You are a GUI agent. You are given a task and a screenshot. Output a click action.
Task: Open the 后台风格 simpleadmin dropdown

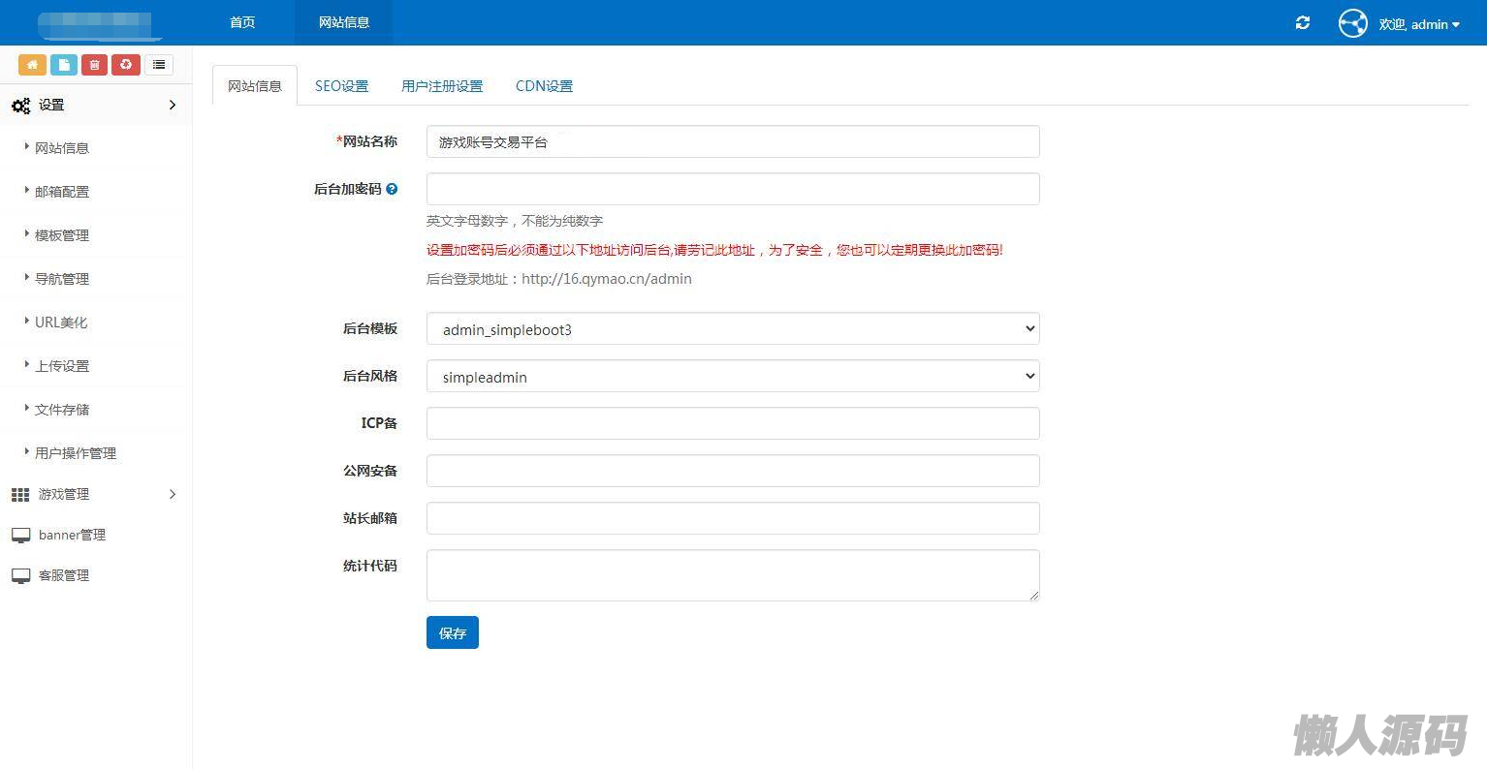(x=732, y=377)
